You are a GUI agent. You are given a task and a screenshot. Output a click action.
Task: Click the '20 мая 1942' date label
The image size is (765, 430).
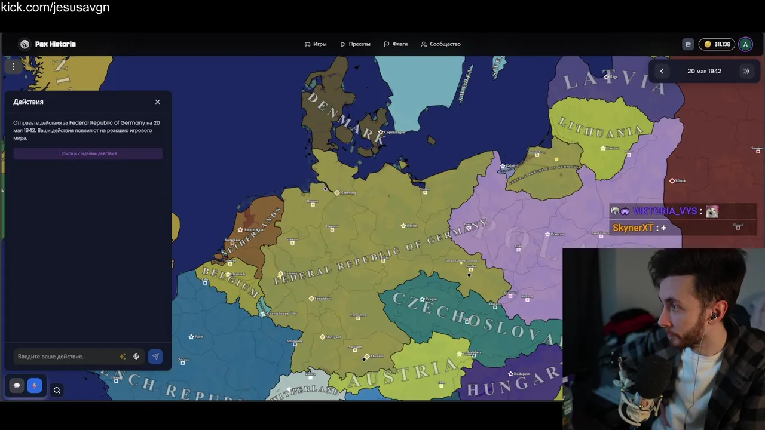coord(704,71)
